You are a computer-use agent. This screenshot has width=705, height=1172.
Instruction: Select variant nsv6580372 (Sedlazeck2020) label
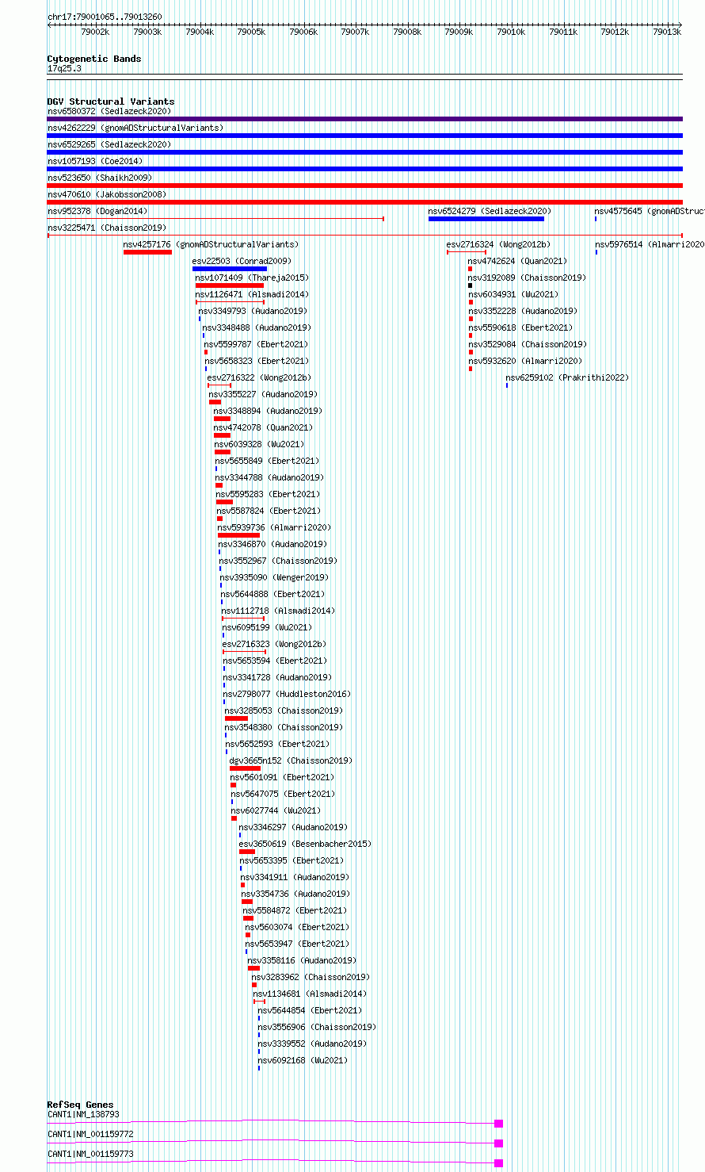tap(109, 111)
